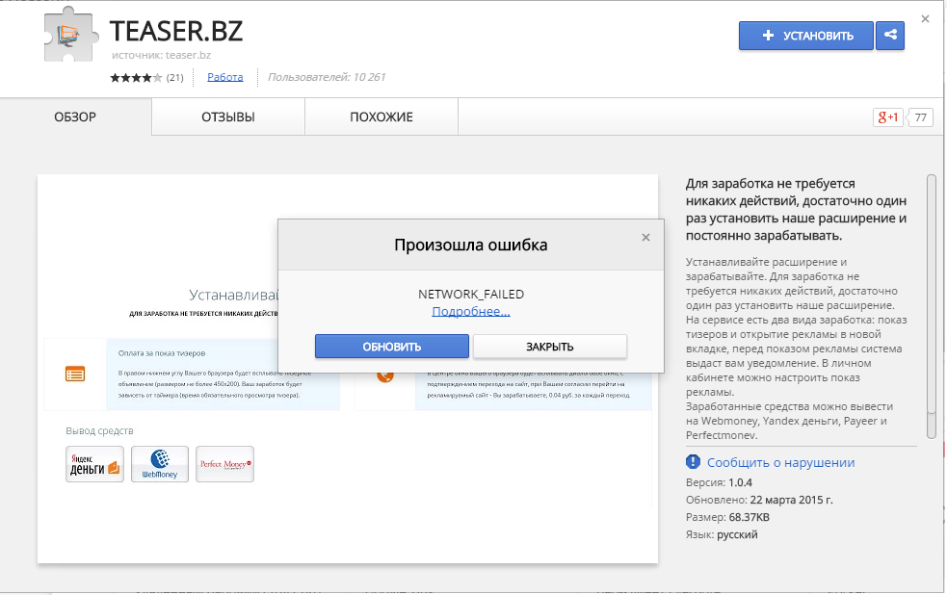947x595 pixels.
Task: Click the Google +1 button
Action: pyautogui.click(x=887, y=117)
